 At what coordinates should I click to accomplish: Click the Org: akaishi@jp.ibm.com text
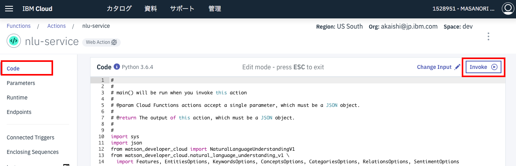(403, 27)
